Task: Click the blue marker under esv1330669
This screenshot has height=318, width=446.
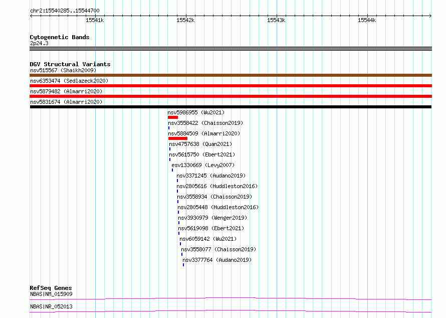Action: tap(172, 170)
